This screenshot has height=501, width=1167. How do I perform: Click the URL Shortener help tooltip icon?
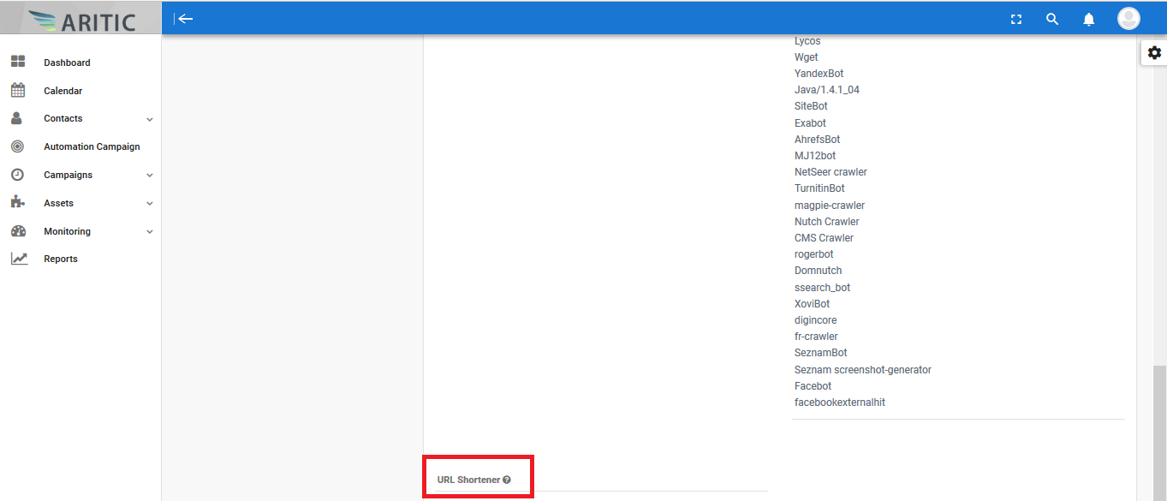point(507,480)
